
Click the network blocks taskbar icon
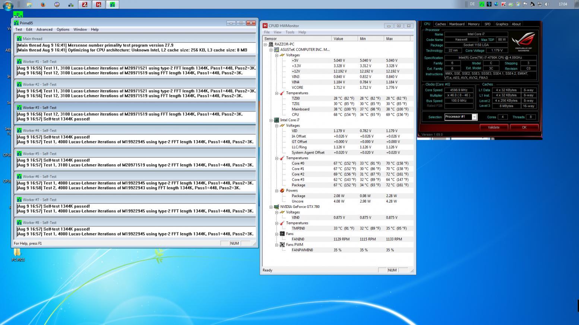pos(71,4)
